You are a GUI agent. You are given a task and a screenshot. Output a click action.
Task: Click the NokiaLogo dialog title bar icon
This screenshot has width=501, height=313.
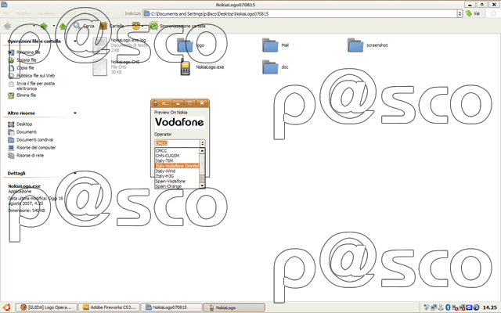[156, 103]
